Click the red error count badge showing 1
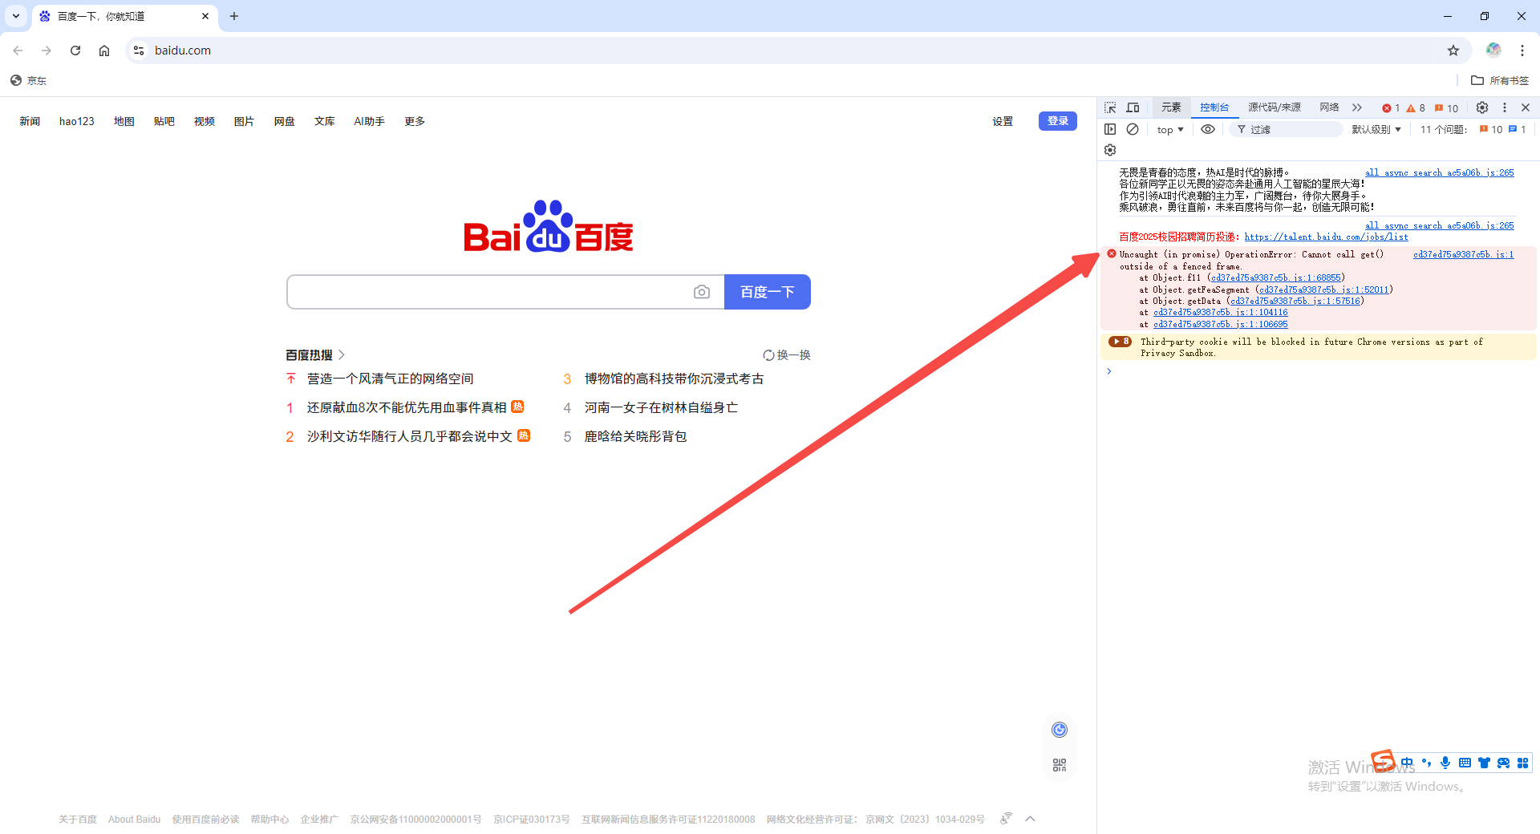 pyautogui.click(x=1391, y=108)
